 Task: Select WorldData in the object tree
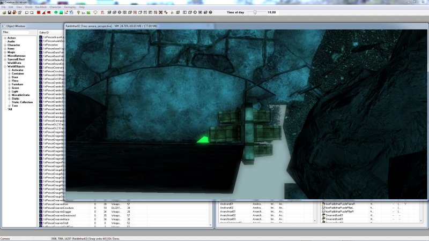14,63
